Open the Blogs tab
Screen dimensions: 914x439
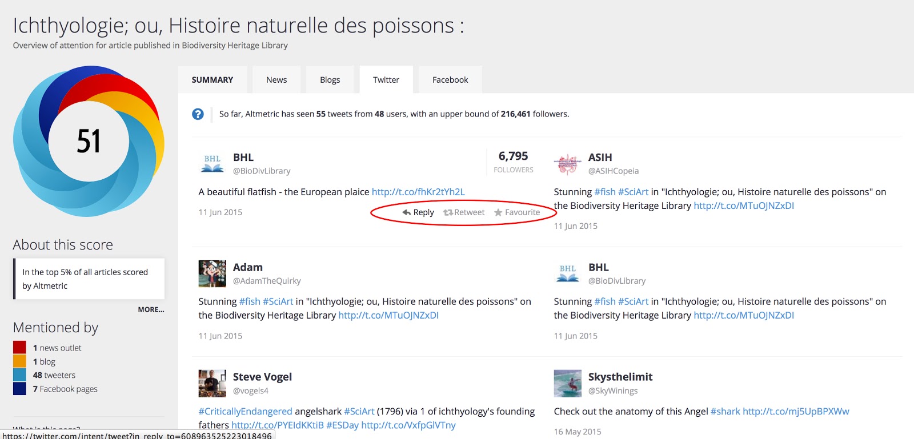tap(330, 80)
